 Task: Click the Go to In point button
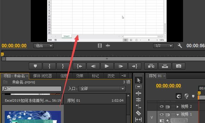(x=79, y=66)
